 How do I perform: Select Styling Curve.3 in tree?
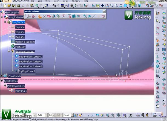point(27,71)
